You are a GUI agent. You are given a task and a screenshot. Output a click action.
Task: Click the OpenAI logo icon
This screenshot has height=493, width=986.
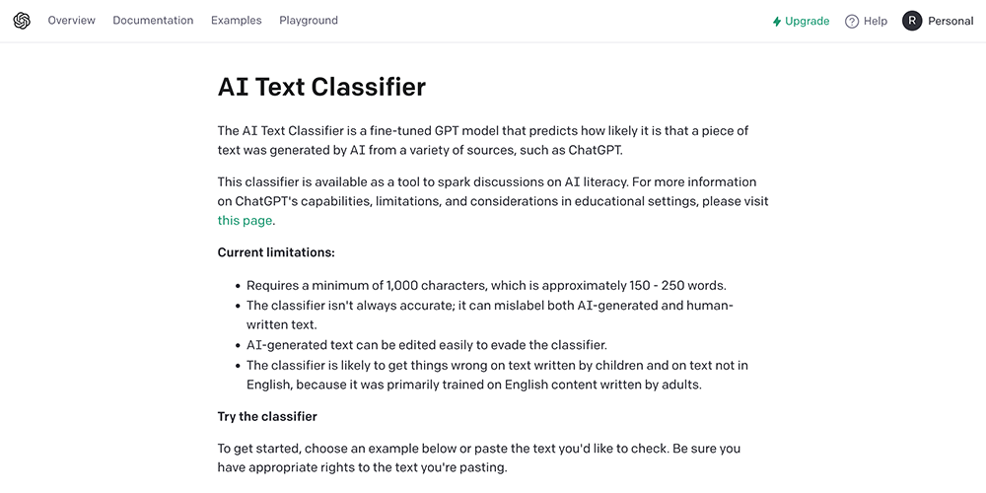(22, 21)
